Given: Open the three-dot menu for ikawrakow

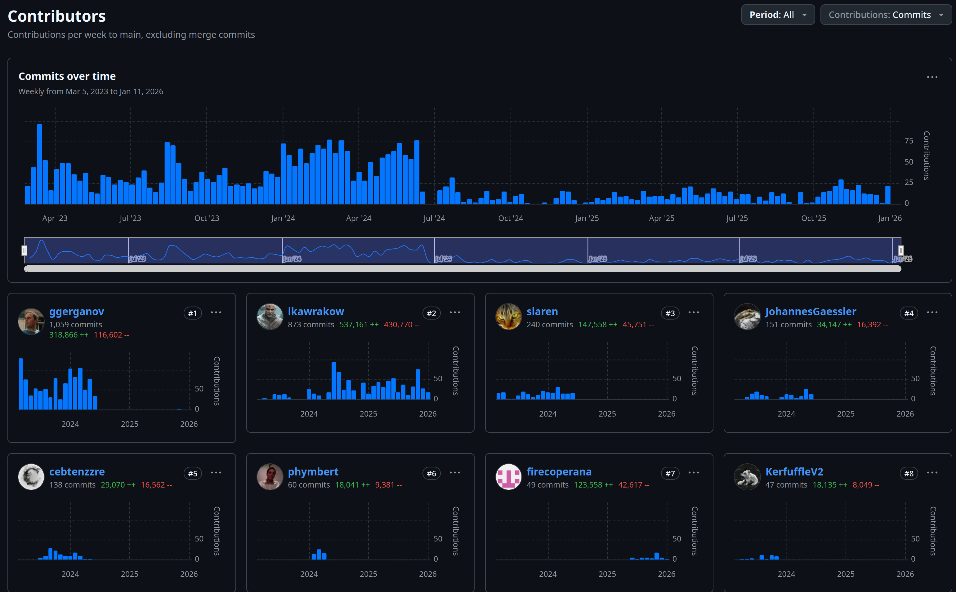Looking at the screenshot, I should pos(454,312).
